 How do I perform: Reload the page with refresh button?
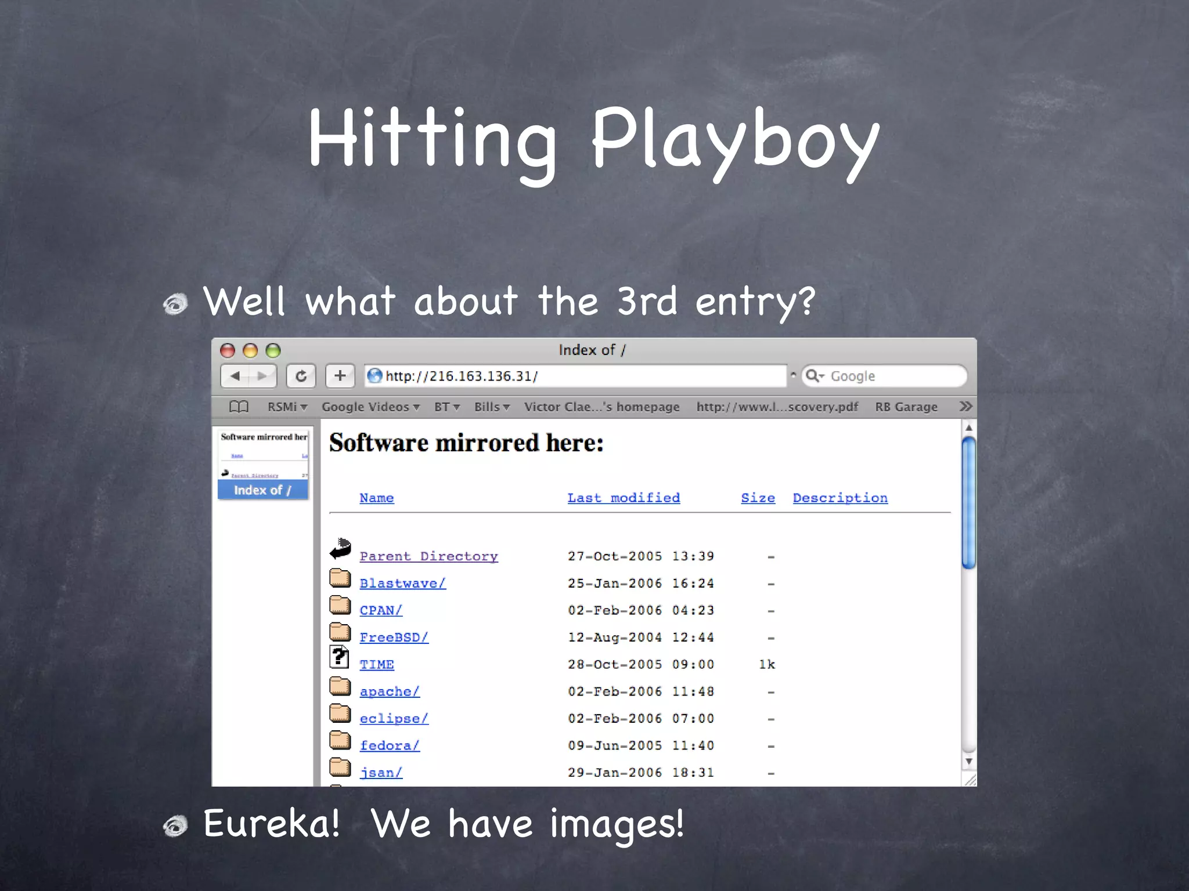pos(301,376)
